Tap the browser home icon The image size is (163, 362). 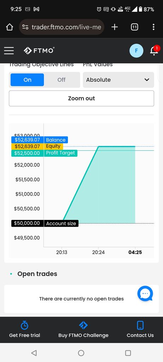pyautogui.click(x=10, y=27)
